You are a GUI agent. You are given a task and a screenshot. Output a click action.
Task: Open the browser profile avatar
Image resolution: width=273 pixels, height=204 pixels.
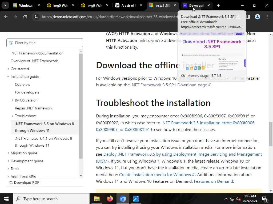point(258,17)
